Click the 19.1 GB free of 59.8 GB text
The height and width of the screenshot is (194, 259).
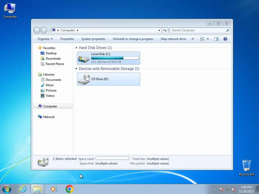(106, 62)
